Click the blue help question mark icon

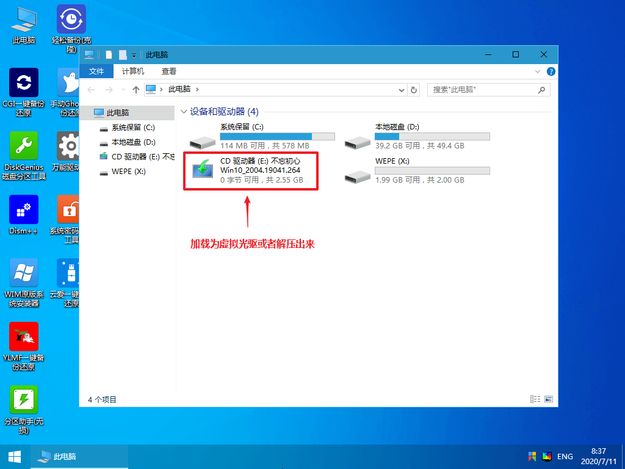click(x=551, y=71)
